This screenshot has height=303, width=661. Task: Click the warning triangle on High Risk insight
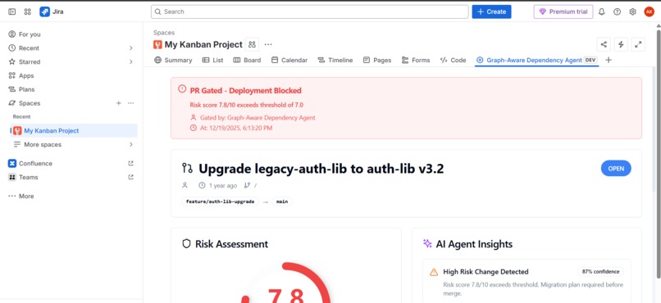pyautogui.click(x=434, y=272)
